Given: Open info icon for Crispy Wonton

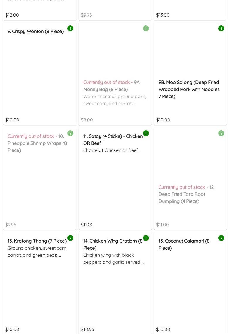Looking at the screenshot, I should 70,28.
